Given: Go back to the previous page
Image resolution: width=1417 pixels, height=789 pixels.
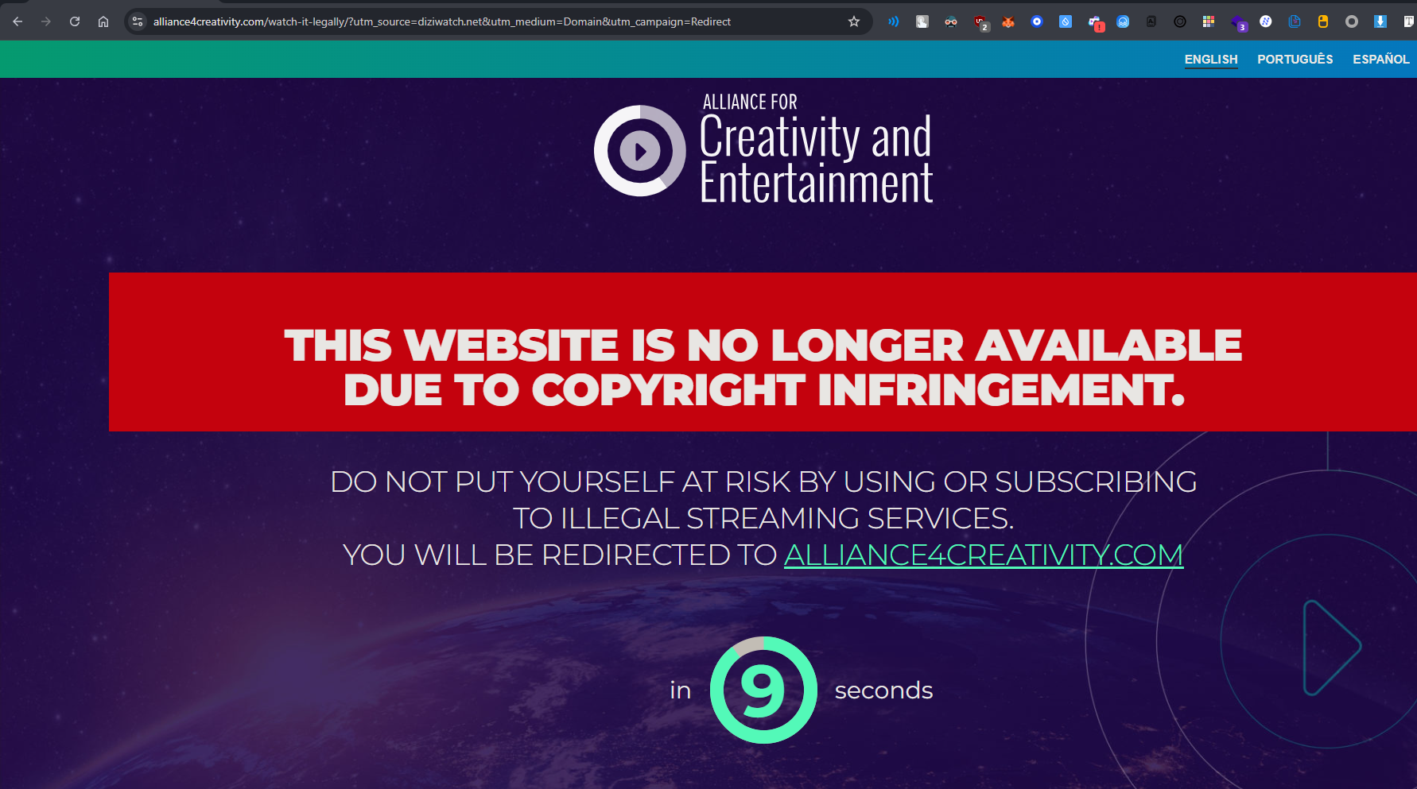Looking at the screenshot, I should tap(17, 21).
